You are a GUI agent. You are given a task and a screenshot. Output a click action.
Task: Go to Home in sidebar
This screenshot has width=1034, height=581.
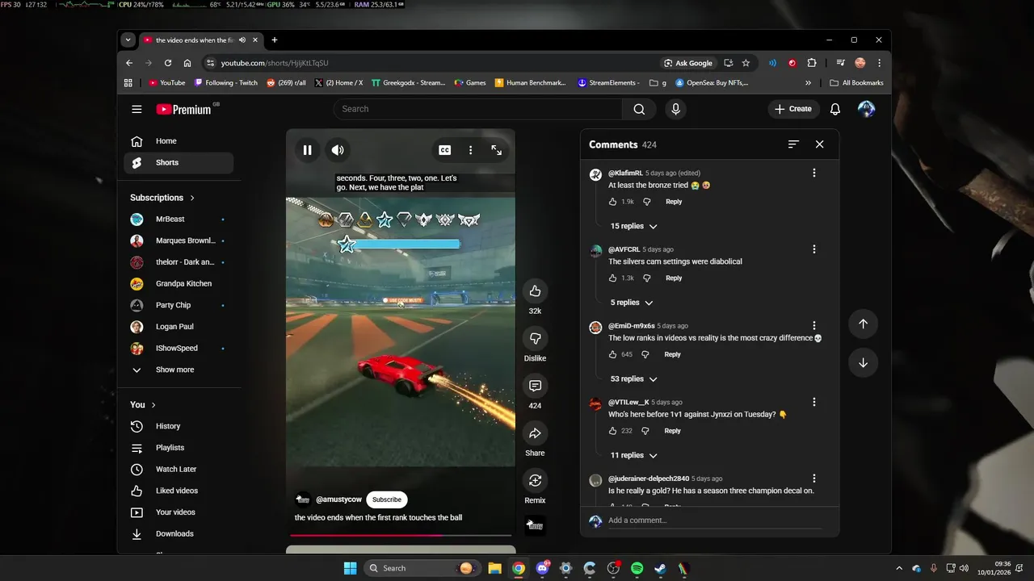tap(179, 141)
